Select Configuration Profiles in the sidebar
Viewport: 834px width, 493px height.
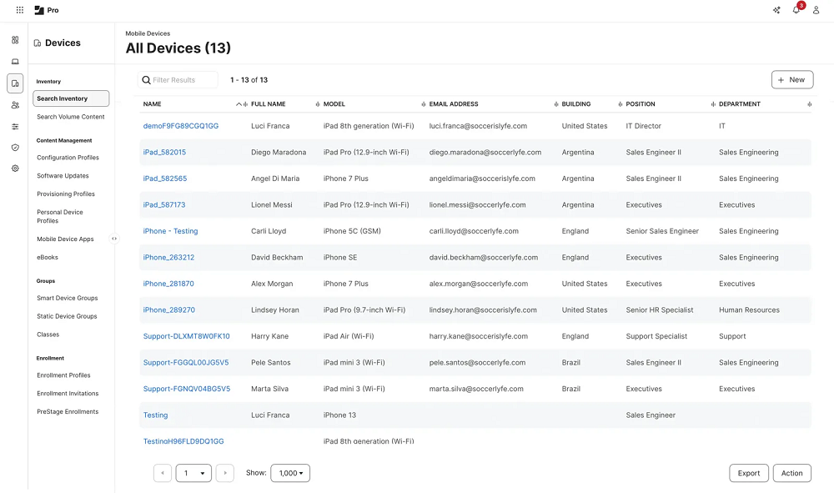coord(68,158)
